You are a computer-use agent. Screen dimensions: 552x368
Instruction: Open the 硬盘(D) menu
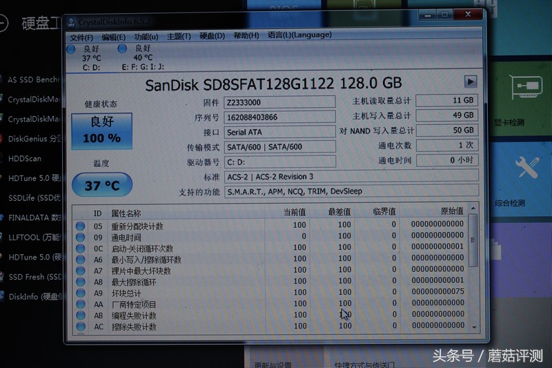[x=212, y=36]
